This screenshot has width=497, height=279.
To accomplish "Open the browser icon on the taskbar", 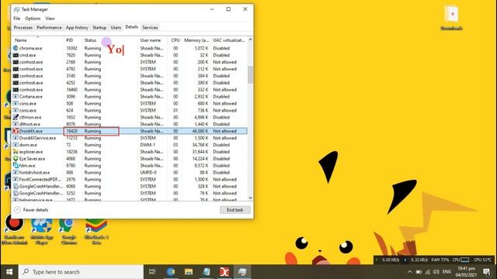I will click(171, 272).
